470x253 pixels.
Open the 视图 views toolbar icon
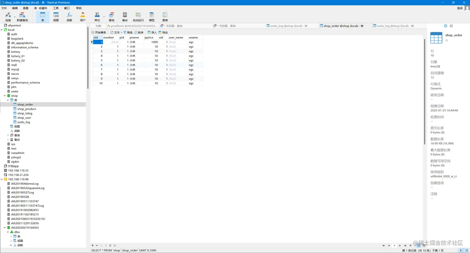click(56, 17)
